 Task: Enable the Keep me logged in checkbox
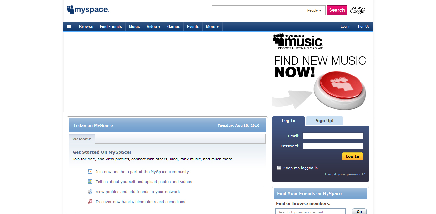279,168
